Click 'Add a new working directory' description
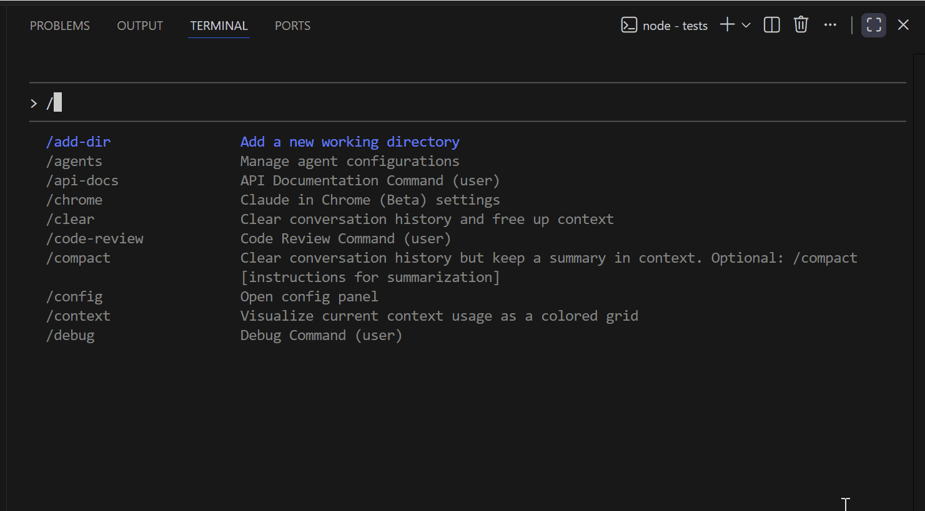925x511 pixels. 350,142
